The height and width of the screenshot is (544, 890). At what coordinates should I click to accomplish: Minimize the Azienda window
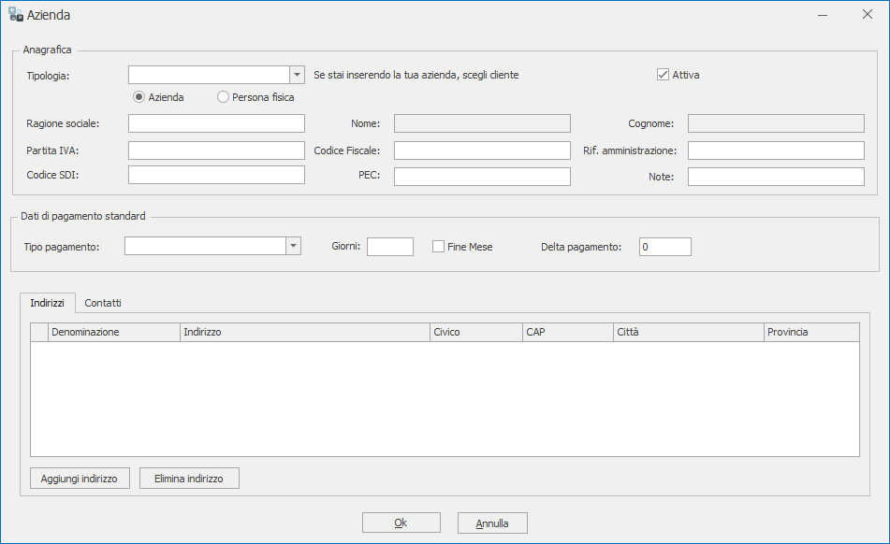pos(823,15)
